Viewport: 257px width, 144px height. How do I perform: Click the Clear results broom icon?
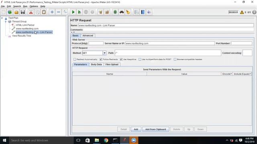100,12
